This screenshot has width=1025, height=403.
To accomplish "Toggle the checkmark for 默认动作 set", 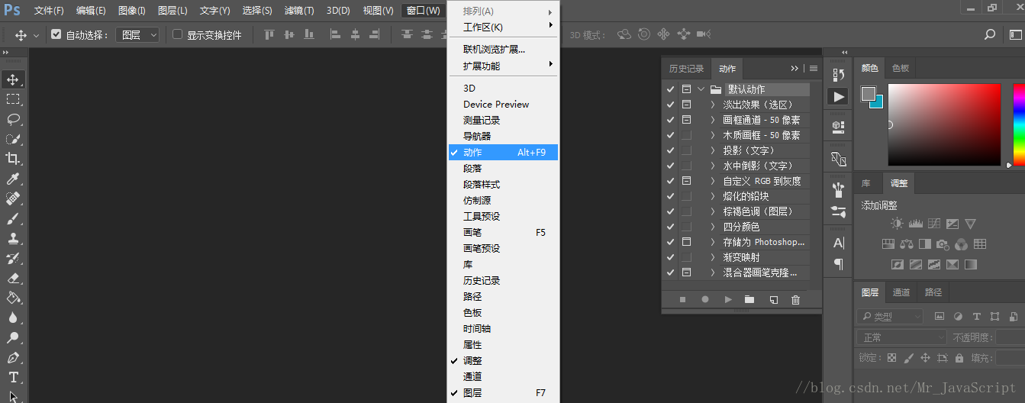I will pyautogui.click(x=670, y=89).
